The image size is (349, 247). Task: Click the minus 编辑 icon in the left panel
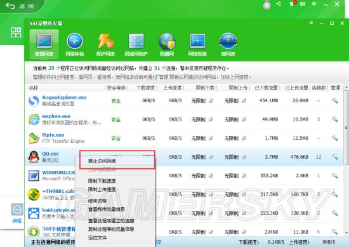pyautogui.click(x=17, y=209)
